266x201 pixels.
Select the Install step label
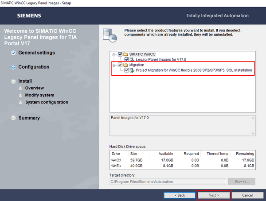(25, 81)
